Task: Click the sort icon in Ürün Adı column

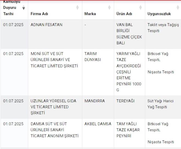Action: [141, 7]
